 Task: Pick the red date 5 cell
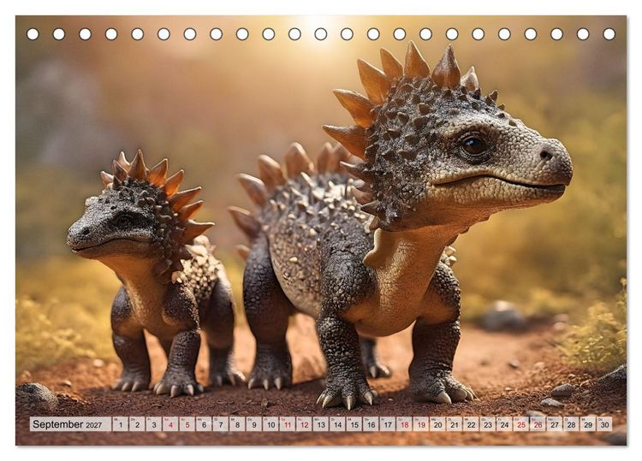click(187, 424)
